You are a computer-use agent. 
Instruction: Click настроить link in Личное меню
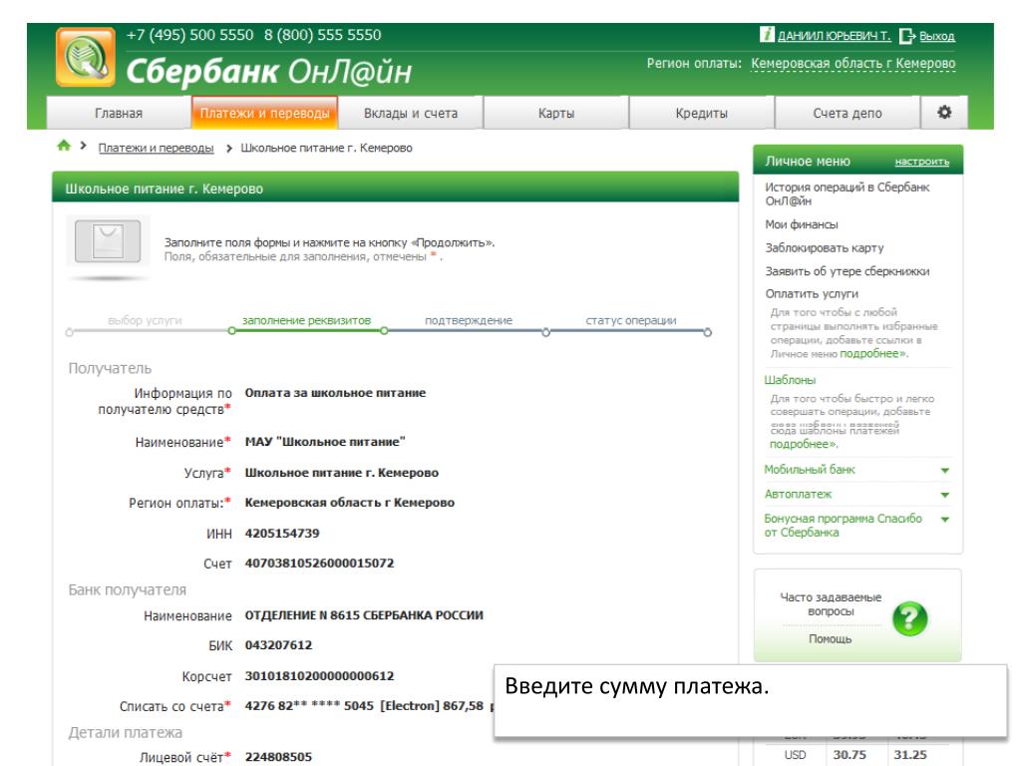[x=922, y=162]
